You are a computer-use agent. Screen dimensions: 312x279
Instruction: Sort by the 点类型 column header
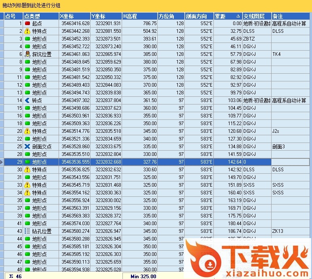click(x=41, y=16)
